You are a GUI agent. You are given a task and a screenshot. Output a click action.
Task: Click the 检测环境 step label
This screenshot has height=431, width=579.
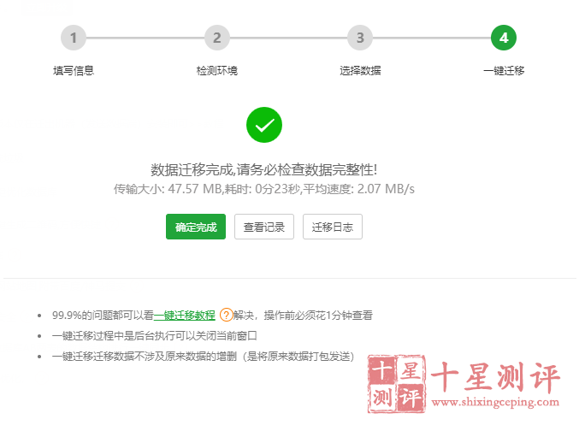tap(217, 70)
